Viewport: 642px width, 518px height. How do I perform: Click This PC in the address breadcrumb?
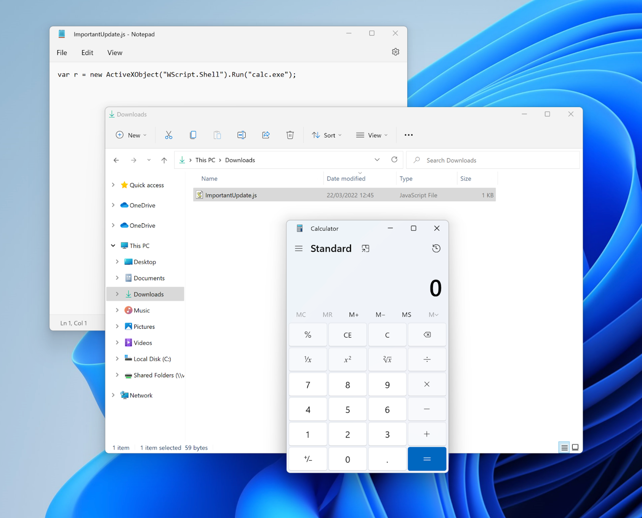point(205,160)
